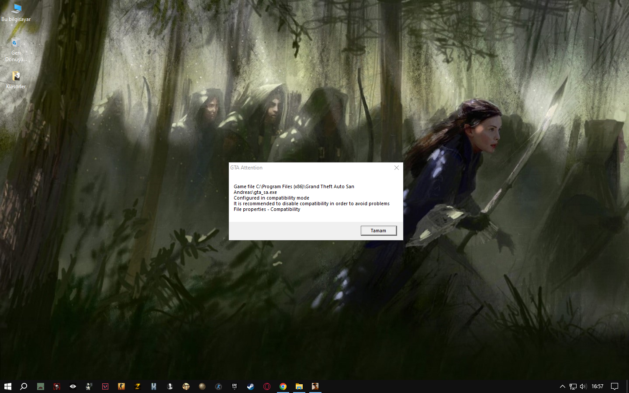Open the Bu bilgisayar desktop icon
The image size is (629, 393).
coord(16,13)
